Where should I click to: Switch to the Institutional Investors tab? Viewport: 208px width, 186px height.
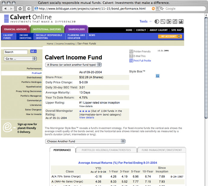[47, 29]
